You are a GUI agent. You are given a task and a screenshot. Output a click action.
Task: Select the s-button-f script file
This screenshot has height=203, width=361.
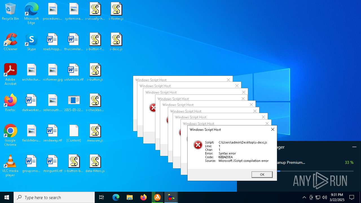click(x=95, y=42)
